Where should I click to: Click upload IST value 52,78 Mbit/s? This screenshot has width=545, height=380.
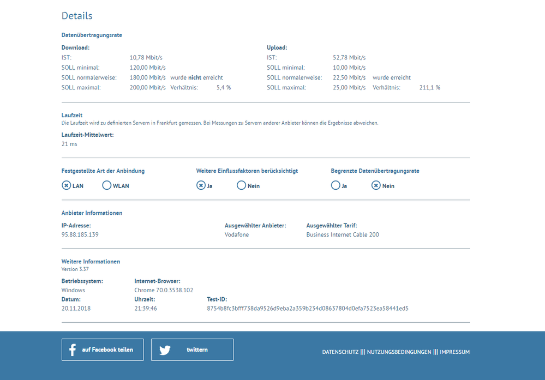pyautogui.click(x=349, y=58)
